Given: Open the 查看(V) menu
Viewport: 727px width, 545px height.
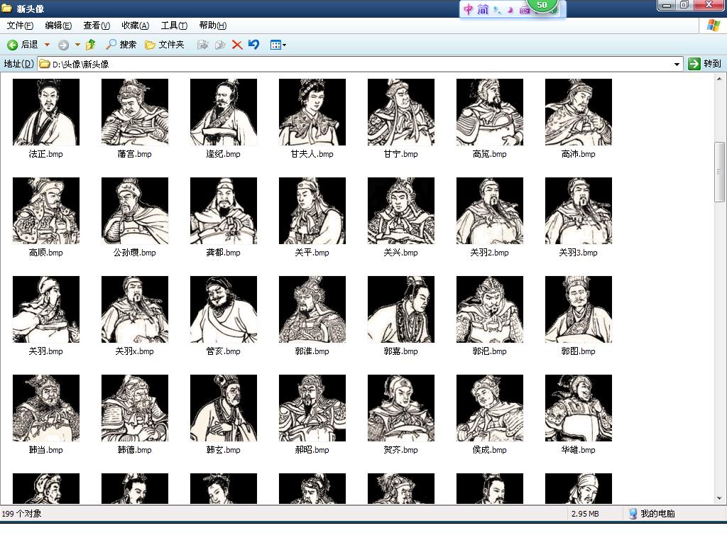Looking at the screenshot, I should (x=97, y=26).
